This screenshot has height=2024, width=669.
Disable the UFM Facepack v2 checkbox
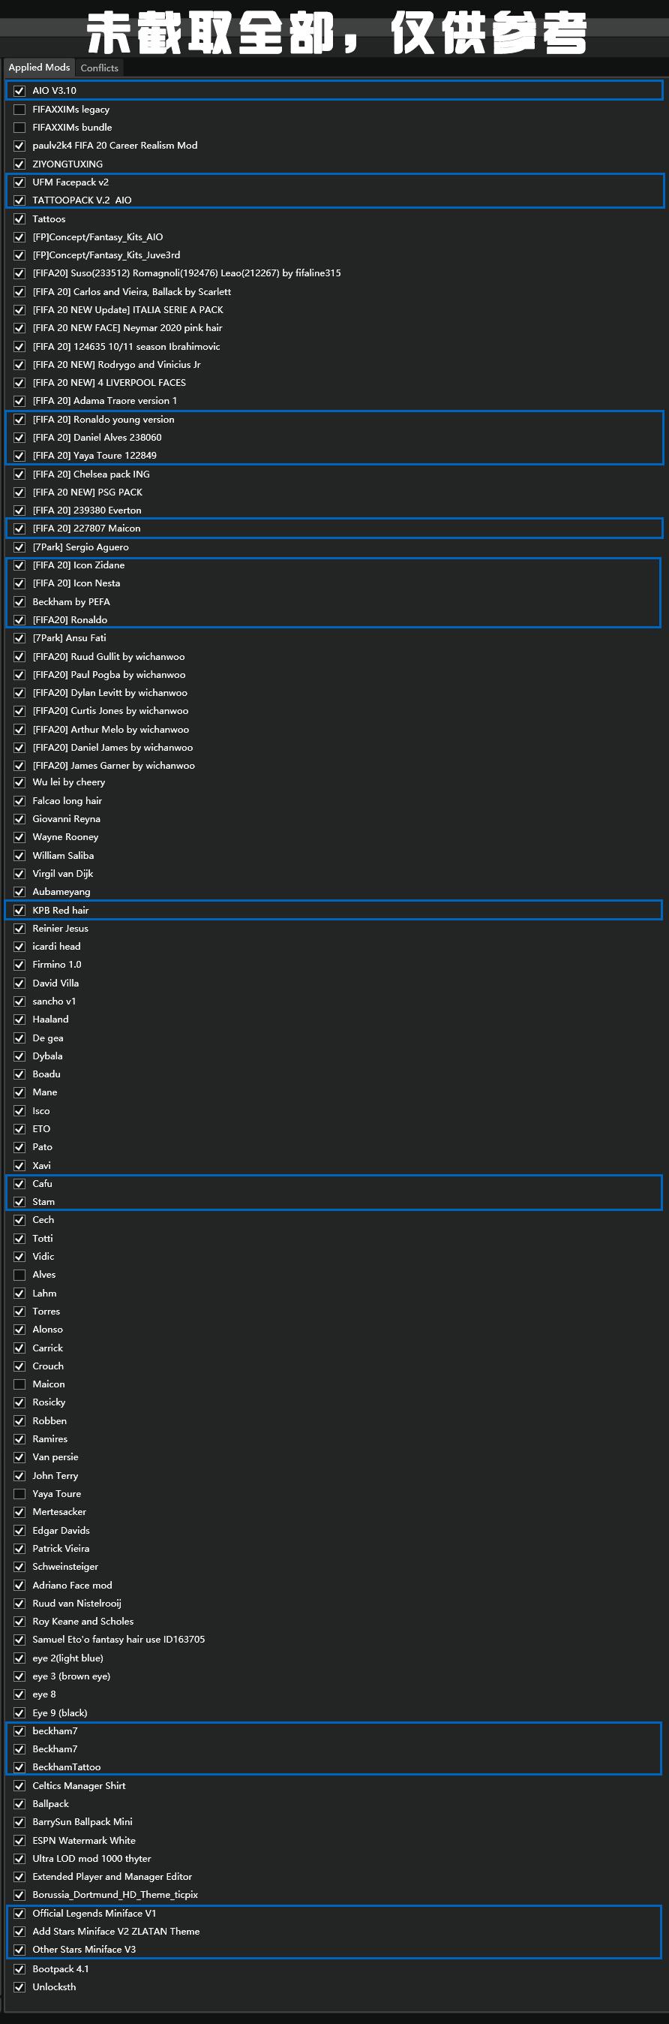[19, 182]
